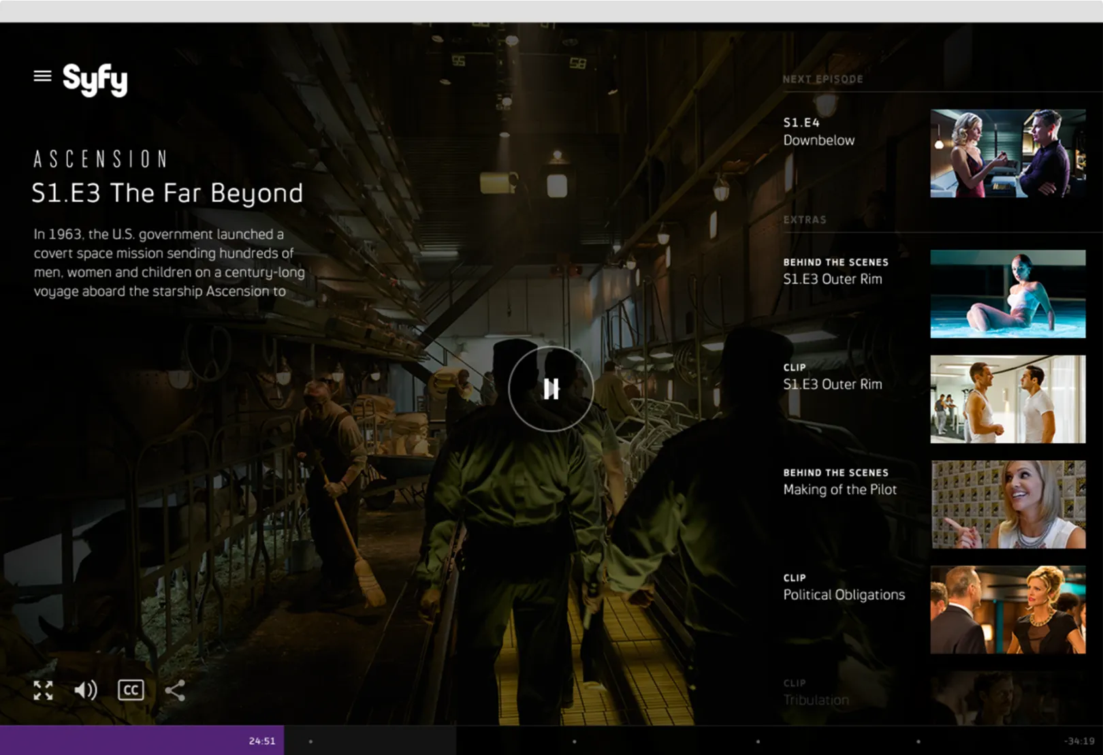1103x755 pixels.
Task: Play Political Obligations clip thumbnail
Action: 1008,610
